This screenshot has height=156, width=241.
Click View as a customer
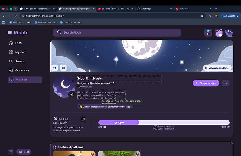click(x=217, y=68)
